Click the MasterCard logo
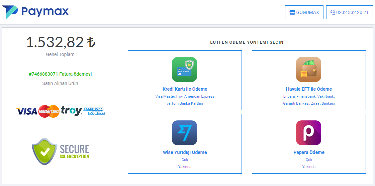 49,111
